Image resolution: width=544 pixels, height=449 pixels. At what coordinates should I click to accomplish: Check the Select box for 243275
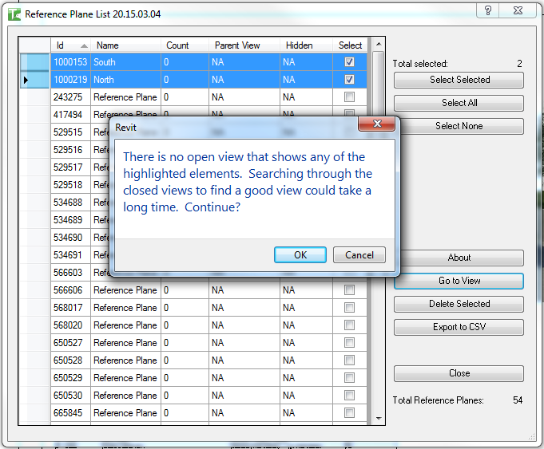click(349, 97)
